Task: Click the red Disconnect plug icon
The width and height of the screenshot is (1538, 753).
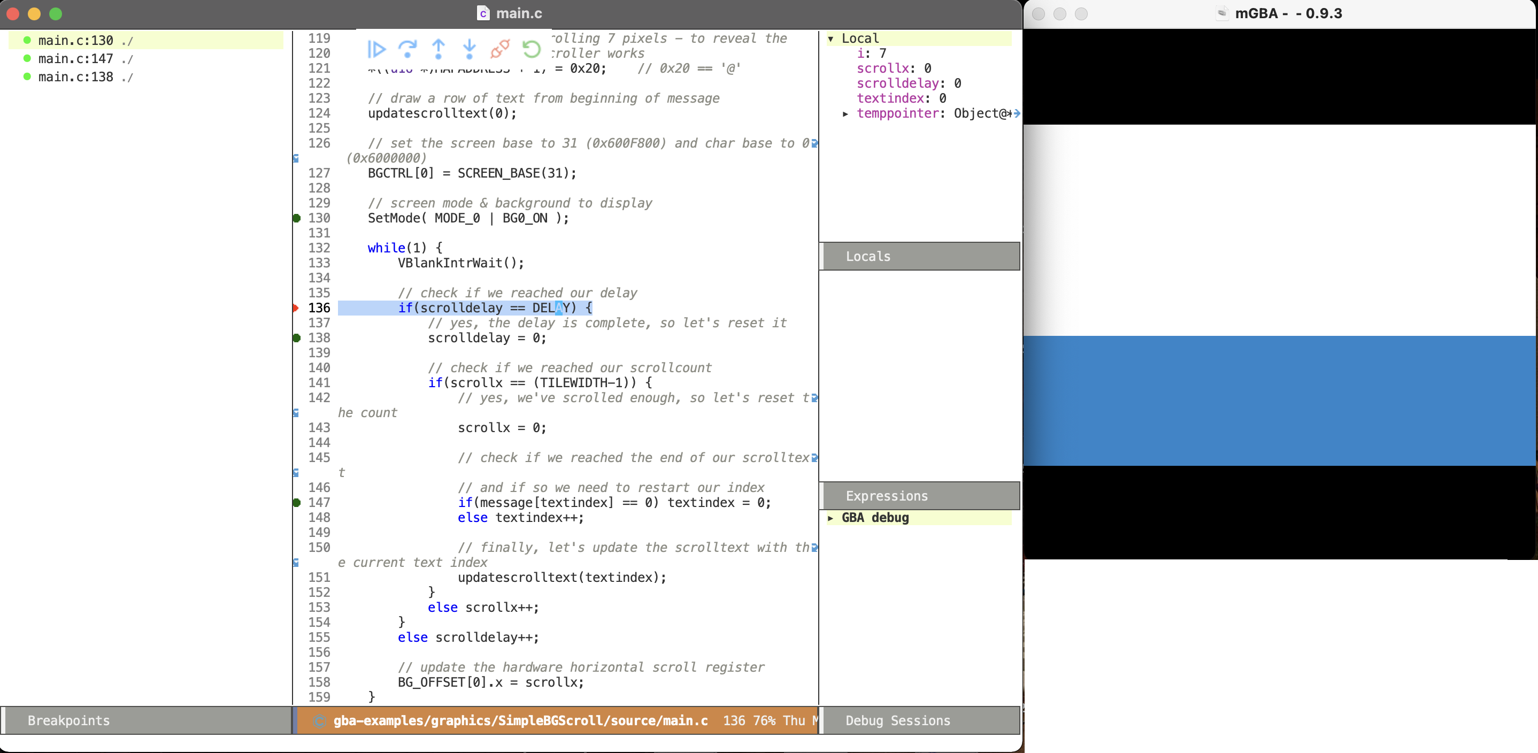Action: tap(499, 49)
